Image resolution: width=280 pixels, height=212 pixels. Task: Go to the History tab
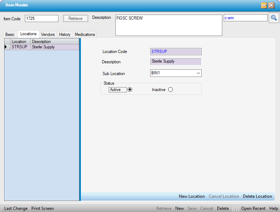tap(64, 35)
